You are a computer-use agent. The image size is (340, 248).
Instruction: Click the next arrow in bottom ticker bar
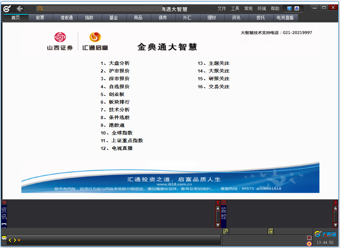15,240
